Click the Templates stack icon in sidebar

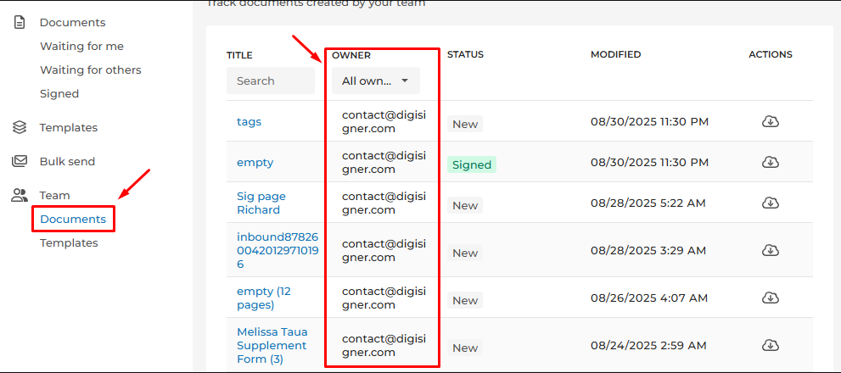pyautogui.click(x=20, y=127)
